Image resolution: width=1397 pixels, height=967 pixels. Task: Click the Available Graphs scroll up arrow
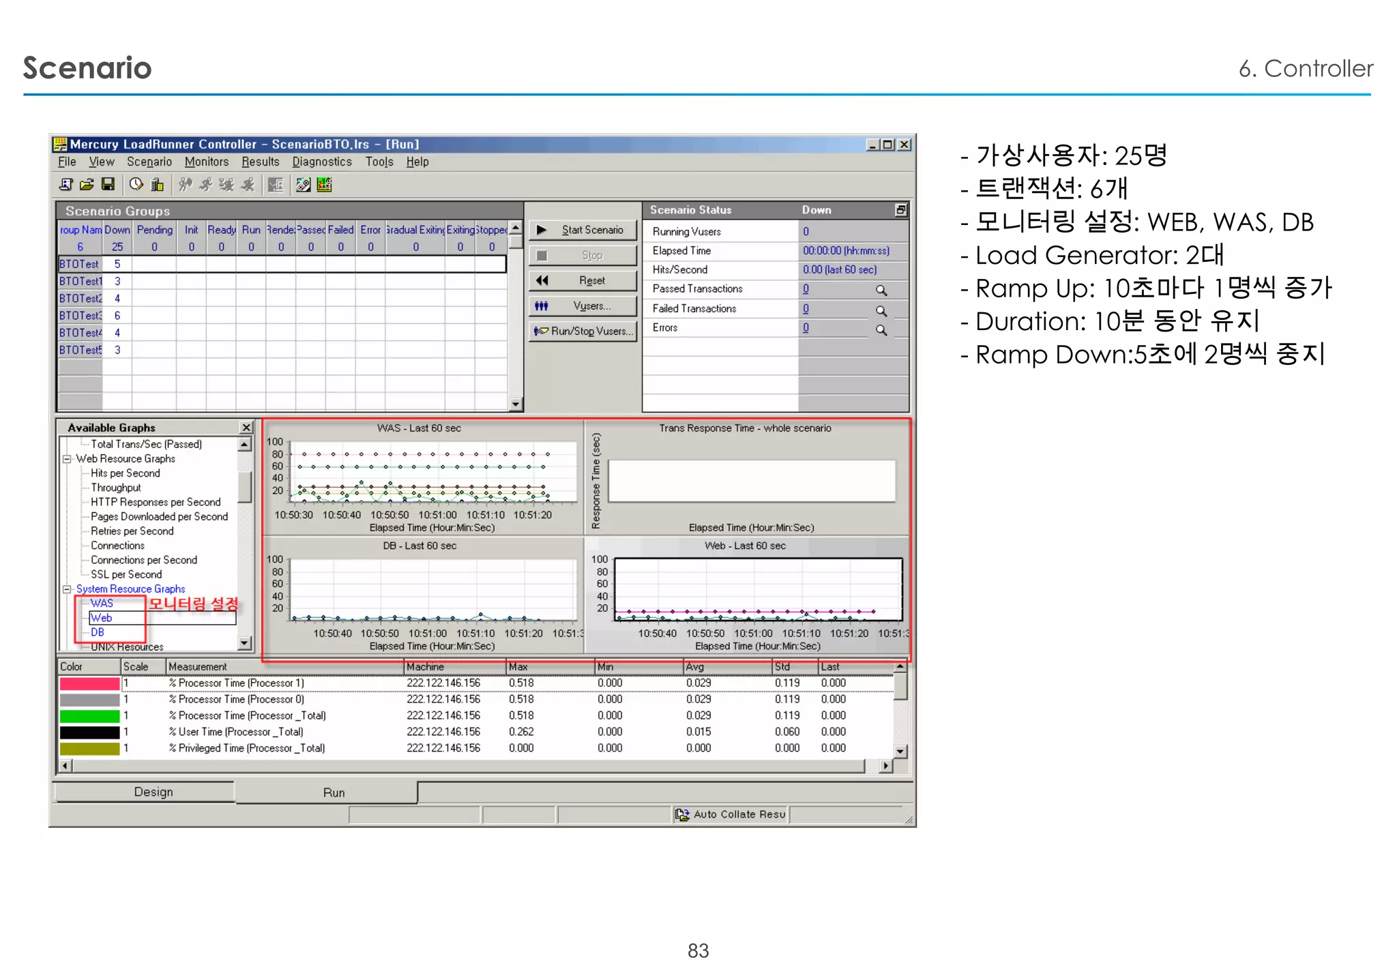pos(245,445)
